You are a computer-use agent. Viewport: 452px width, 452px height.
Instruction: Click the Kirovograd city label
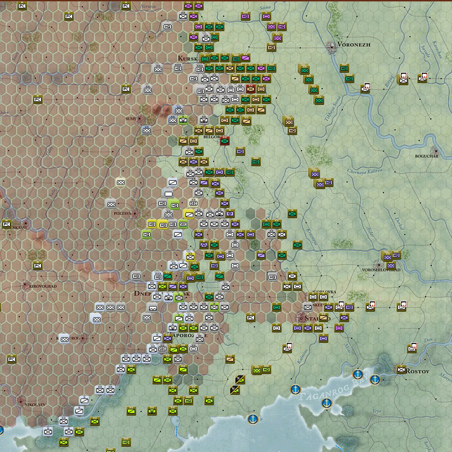coord(43,286)
